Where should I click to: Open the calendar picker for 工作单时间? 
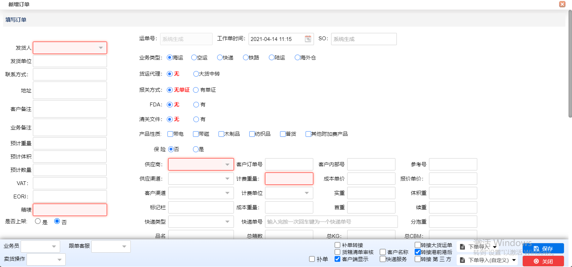(x=308, y=39)
